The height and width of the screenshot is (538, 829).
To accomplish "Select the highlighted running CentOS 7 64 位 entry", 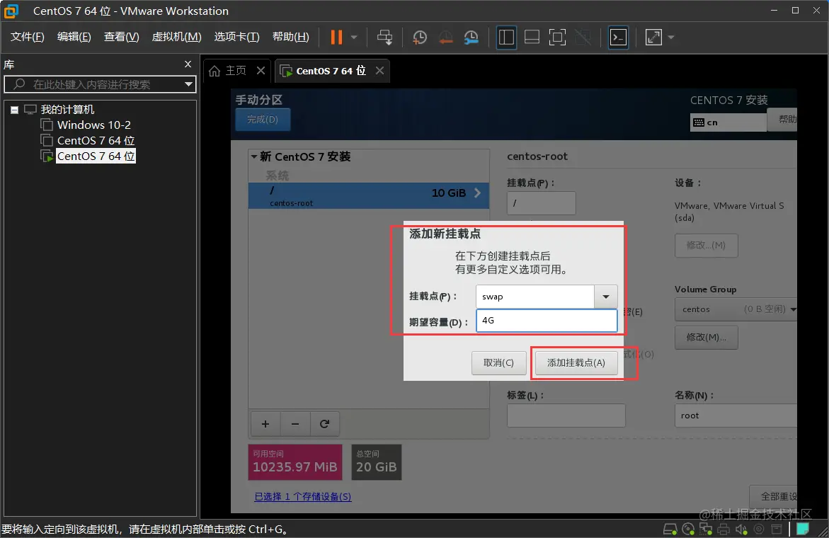I will coord(96,156).
